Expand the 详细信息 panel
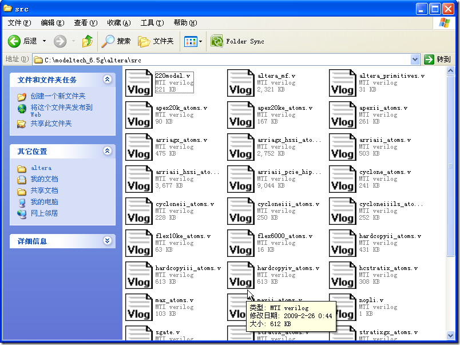Screen dimensions: 460x345 click(x=107, y=241)
